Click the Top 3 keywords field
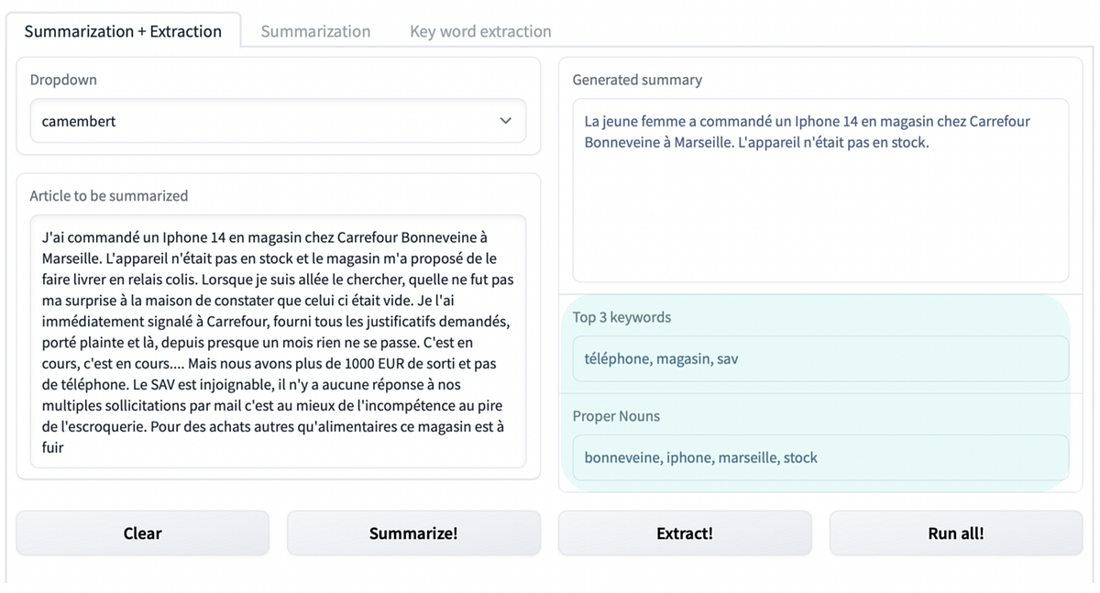This screenshot has width=1100, height=593. pos(819,358)
